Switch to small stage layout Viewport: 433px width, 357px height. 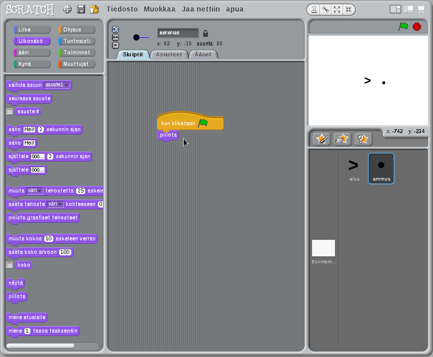pyautogui.click(x=395, y=9)
